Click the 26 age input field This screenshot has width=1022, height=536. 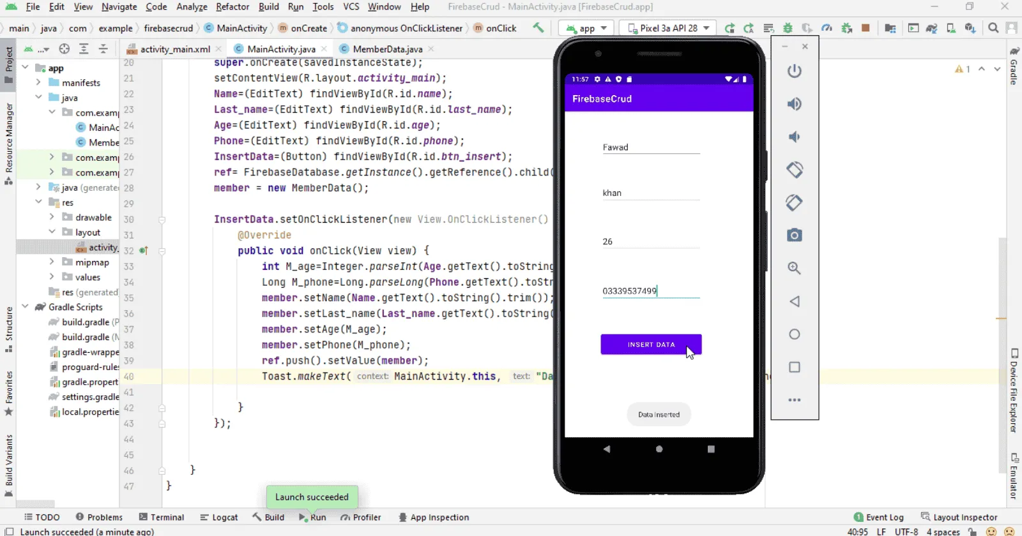tap(651, 242)
